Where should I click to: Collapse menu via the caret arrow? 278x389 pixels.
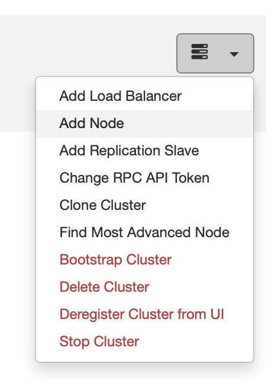[234, 54]
